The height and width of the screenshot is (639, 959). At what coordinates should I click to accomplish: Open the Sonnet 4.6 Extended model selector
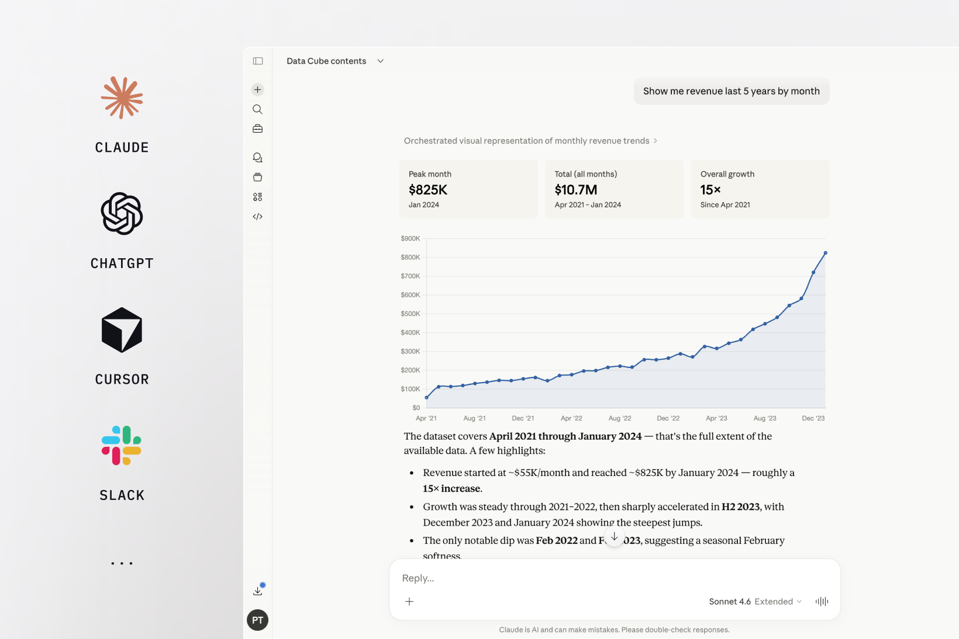point(755,602)
